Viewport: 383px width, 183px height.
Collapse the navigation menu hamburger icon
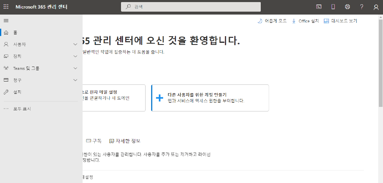[6, 21]
